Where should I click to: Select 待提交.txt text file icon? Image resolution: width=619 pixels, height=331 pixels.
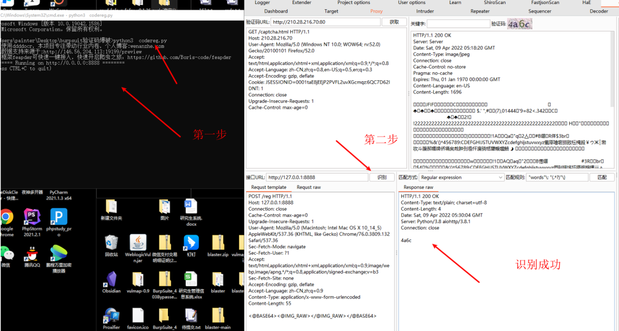[x=191, y=315]
